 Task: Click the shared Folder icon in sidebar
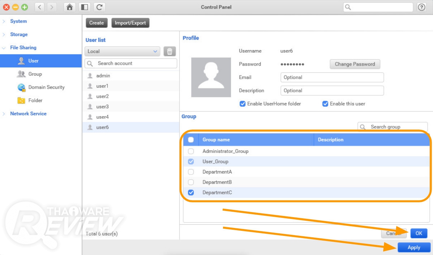coord(21,101)
